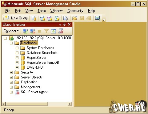Close the Object Explorer panel

[69, 25]
